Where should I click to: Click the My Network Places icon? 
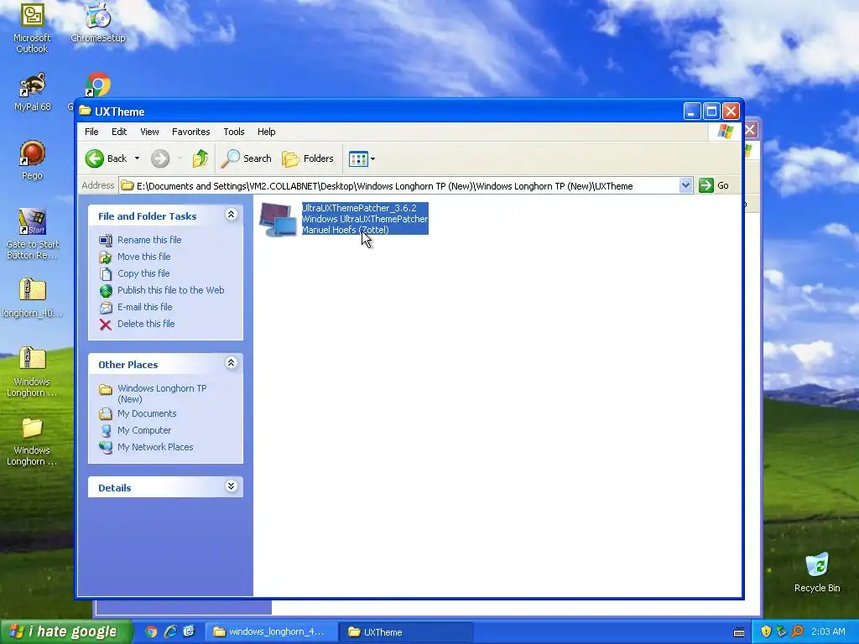[106, 448]
